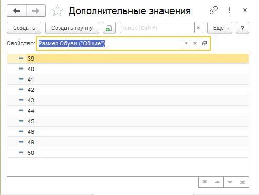The width and height of the screenshot is (259, 195).
Task: Click the Создать группу button
Action: click(72, 28)
